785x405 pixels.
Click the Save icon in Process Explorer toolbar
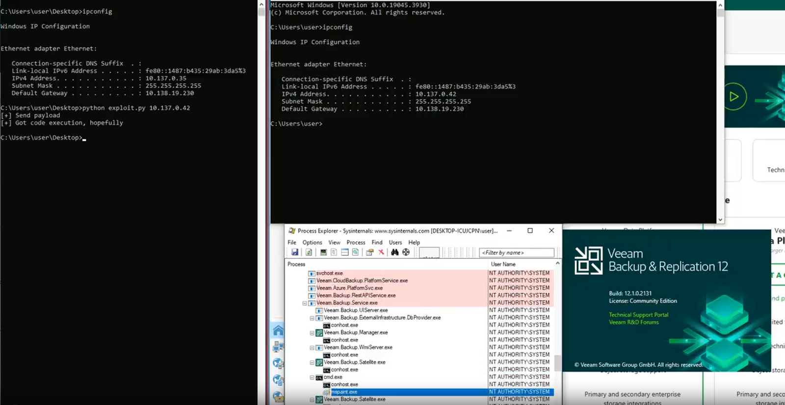pyautogui.click(x=294, y=252)
